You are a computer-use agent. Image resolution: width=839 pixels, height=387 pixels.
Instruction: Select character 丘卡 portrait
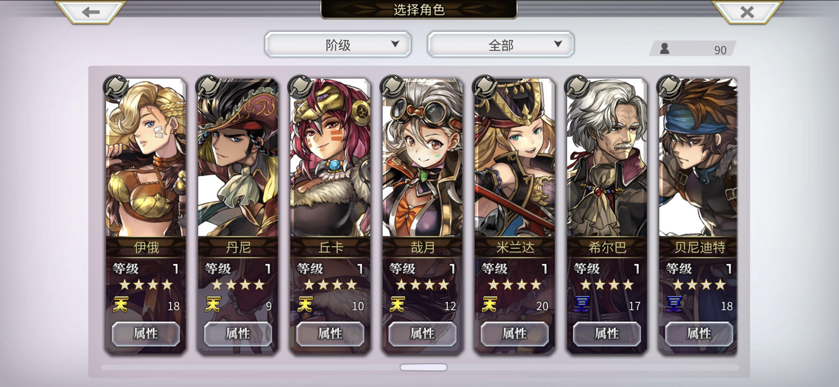330,158
